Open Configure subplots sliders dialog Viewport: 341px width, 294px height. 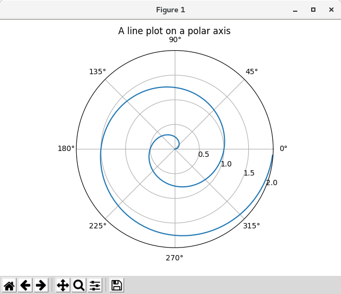tap(95, 285)
